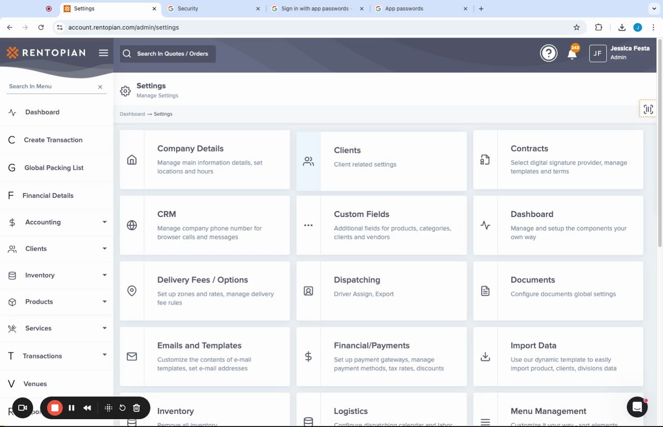Screen dimensions: 663x427
Task: Reload the page
Action: tap(41, 27)
